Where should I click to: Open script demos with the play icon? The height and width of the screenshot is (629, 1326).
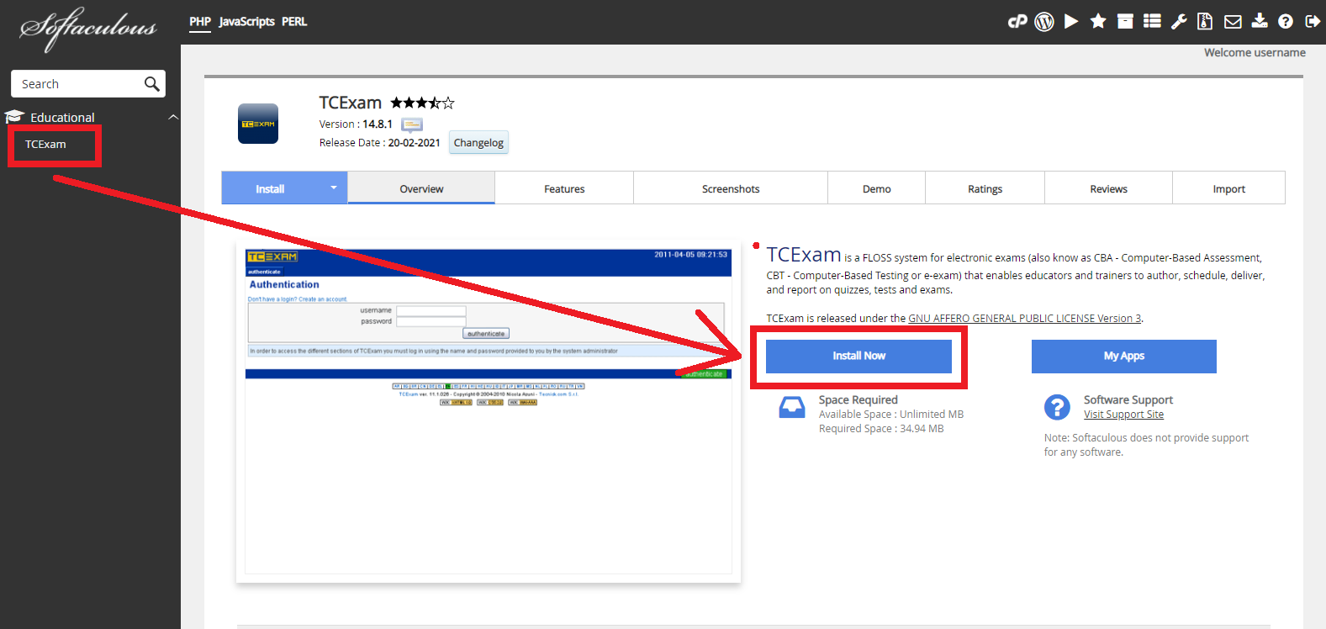(x=1071, y=22)
